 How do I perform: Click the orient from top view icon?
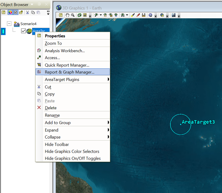coord(116,15)
